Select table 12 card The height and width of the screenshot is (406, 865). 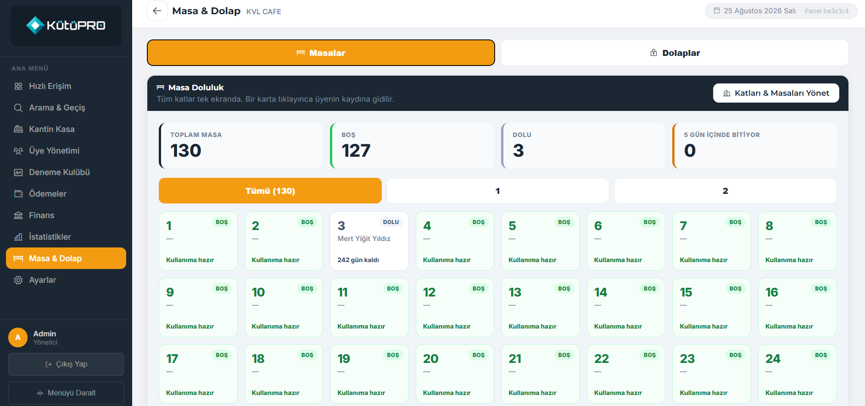pos(455,307)
